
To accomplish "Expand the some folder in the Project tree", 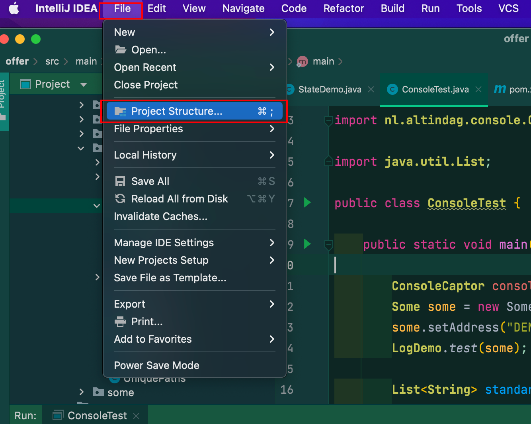I will [81, 392].
